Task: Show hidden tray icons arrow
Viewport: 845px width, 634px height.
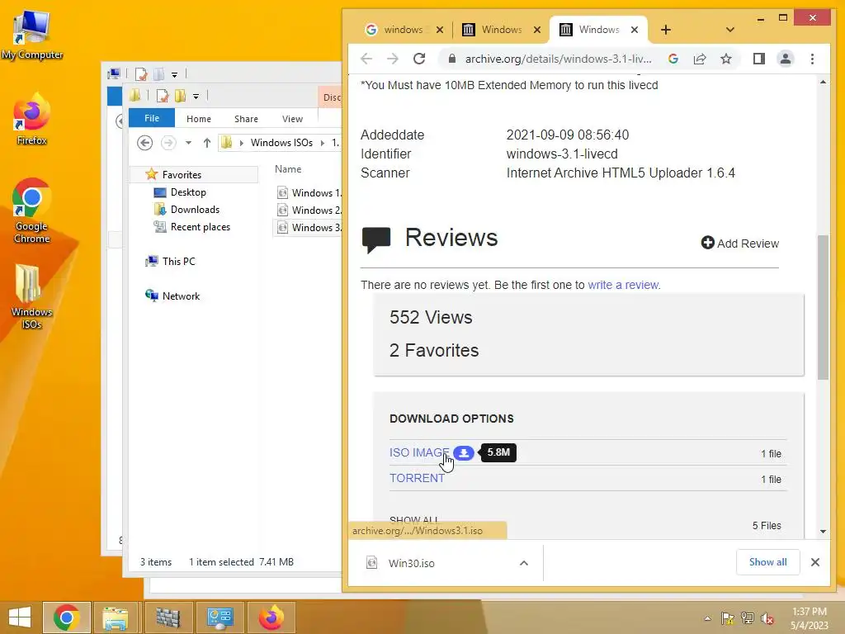Action: (x=707, y=618)
